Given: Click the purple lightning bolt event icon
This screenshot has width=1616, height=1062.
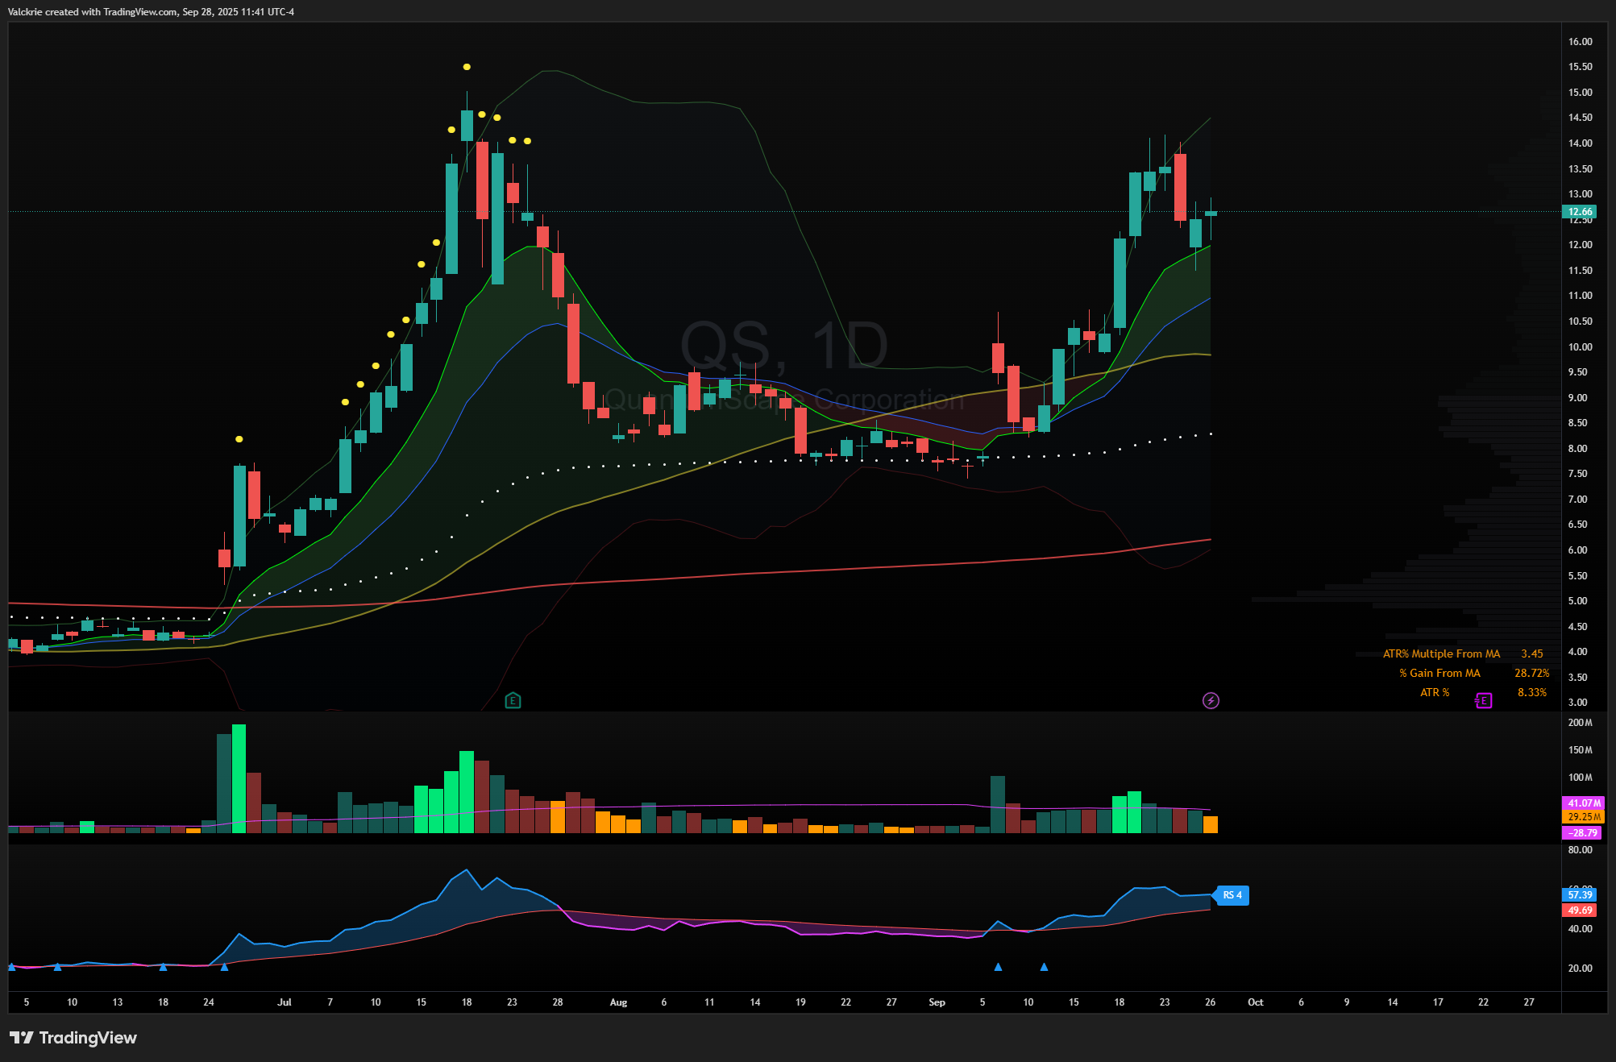Looking at the screenshot, I should coord(1211,700).
